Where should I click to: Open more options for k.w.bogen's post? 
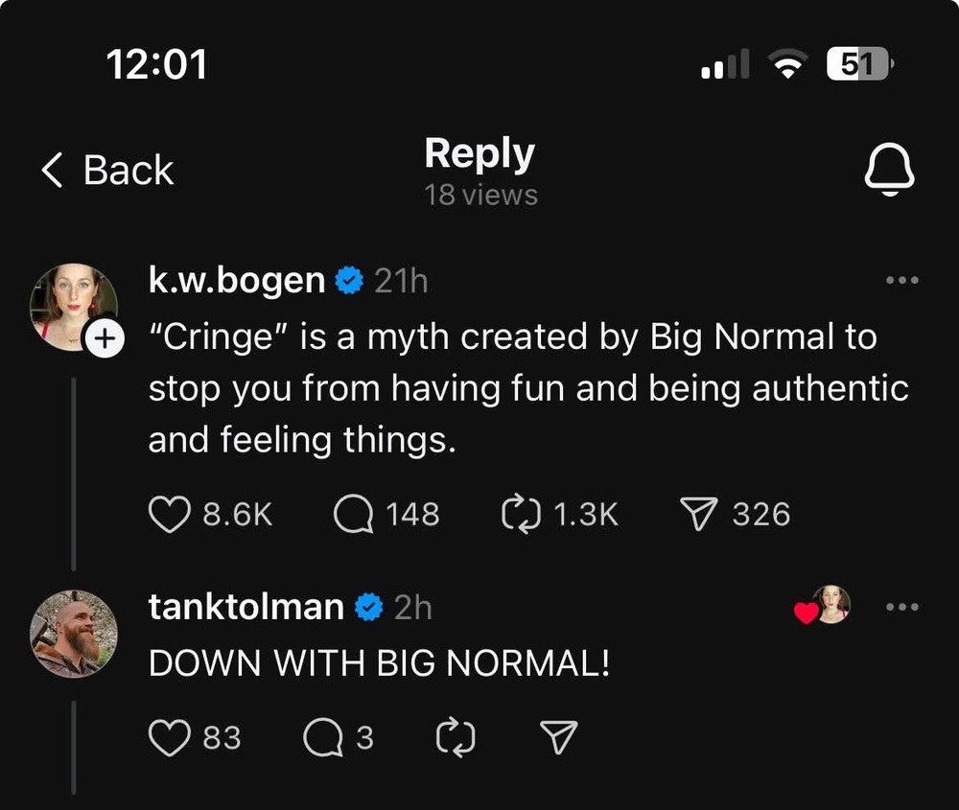click(901, 281)
